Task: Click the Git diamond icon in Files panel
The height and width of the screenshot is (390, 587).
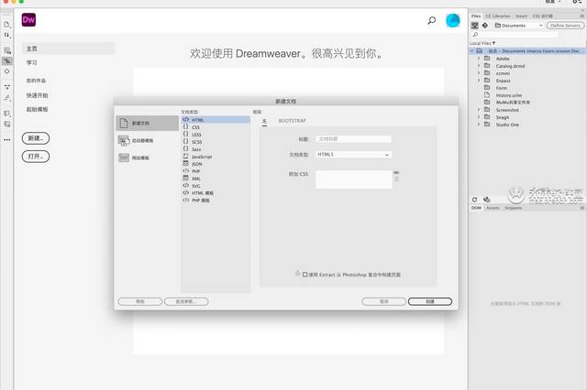Action: click(485, 26)
